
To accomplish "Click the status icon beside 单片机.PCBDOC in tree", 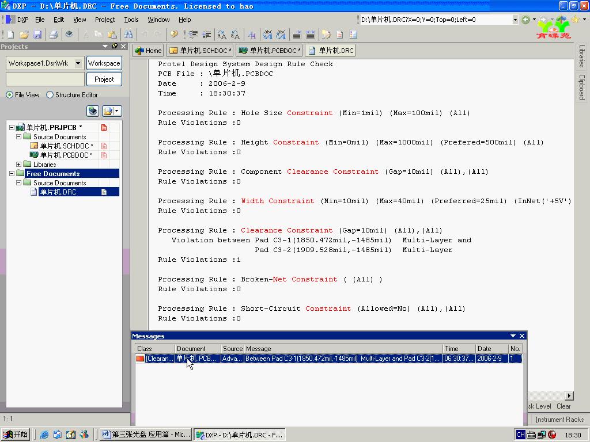I will coord(104,155).
